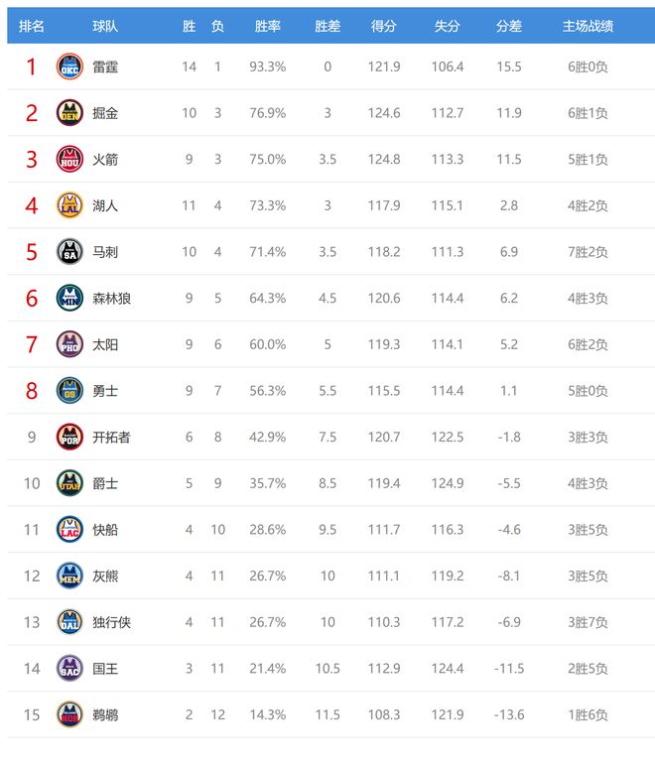The image size is (655, 767).
Task: Open the 开拓者 team name link
Action: click(x=111, y=437)
